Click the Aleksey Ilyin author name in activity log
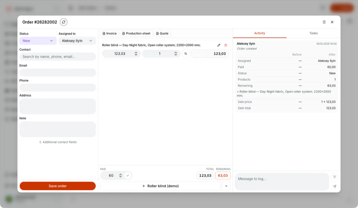The height and width of the screenshot is (208, 358). (246, 44)
